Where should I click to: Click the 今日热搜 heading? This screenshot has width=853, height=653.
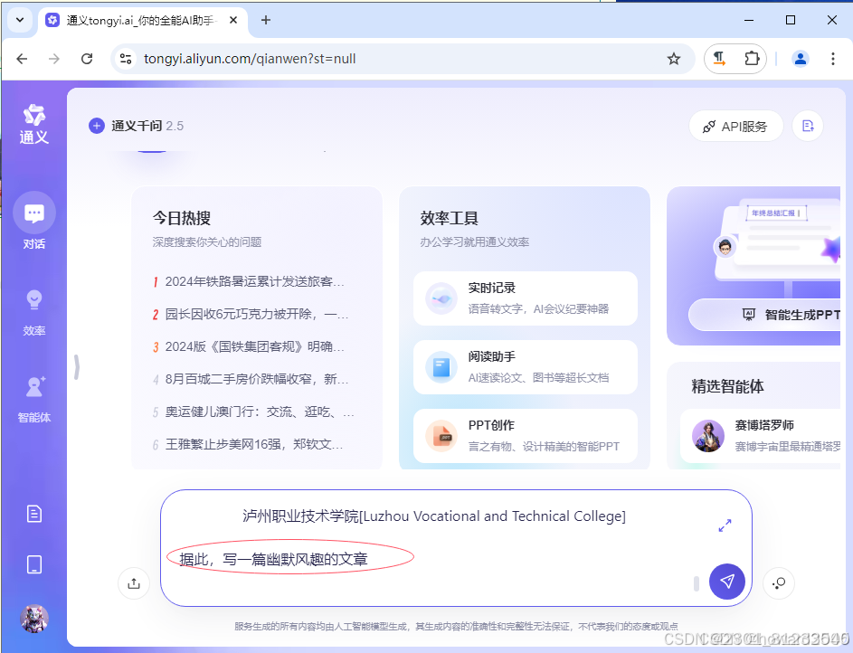(181, 218)
